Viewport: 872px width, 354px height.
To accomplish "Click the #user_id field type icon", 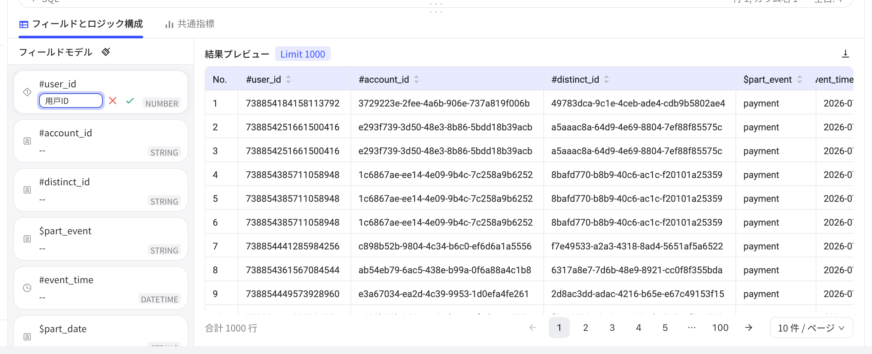I will pos(27,92).
